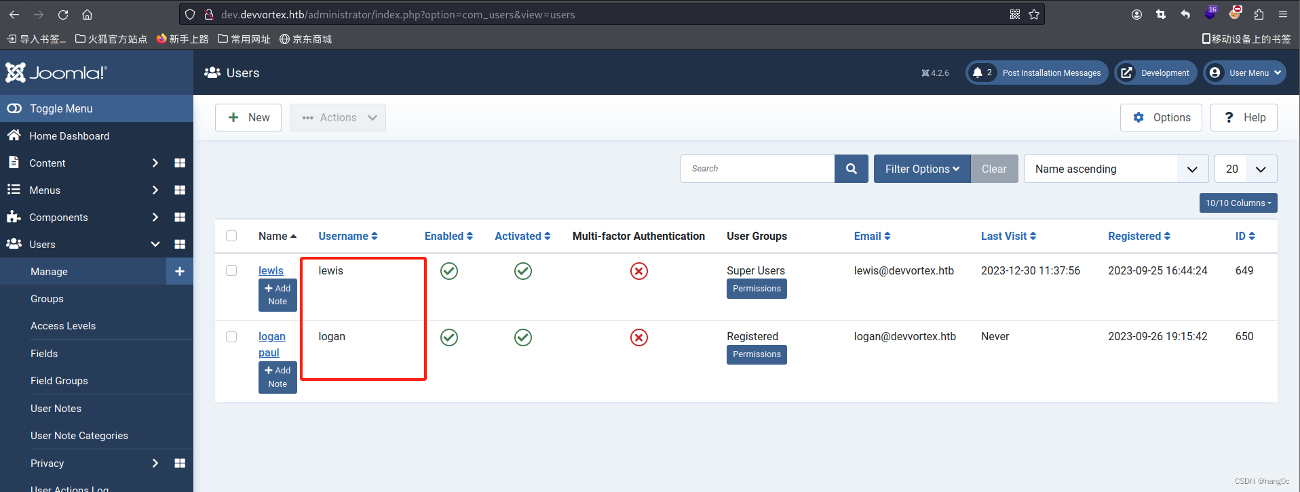The image size is (1300, 492).
Task: Click the search magnifier button
Action: (852, 169)
